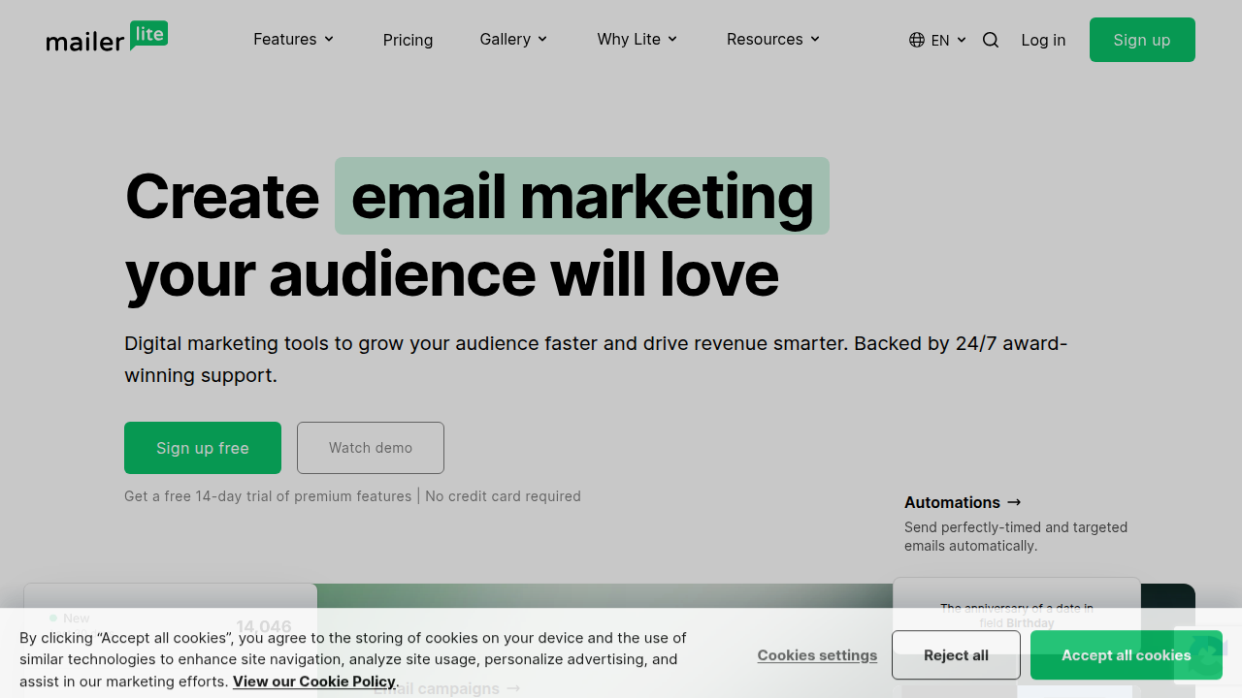Open the View our Cookie Policy link

[x=314, y=682]
